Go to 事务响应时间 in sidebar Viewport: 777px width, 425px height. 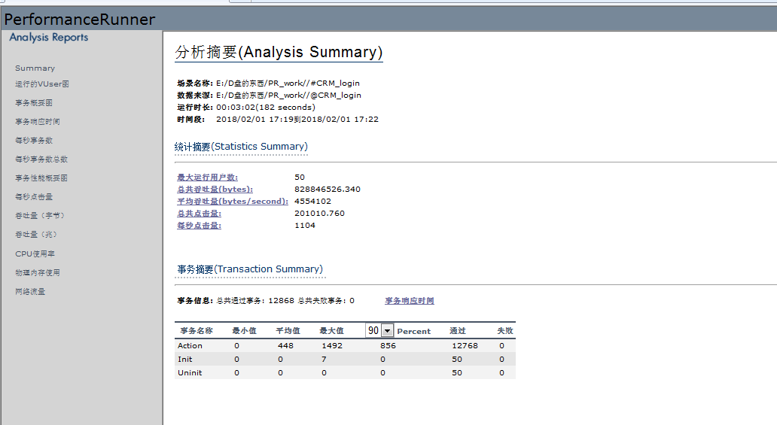(38, 122)
